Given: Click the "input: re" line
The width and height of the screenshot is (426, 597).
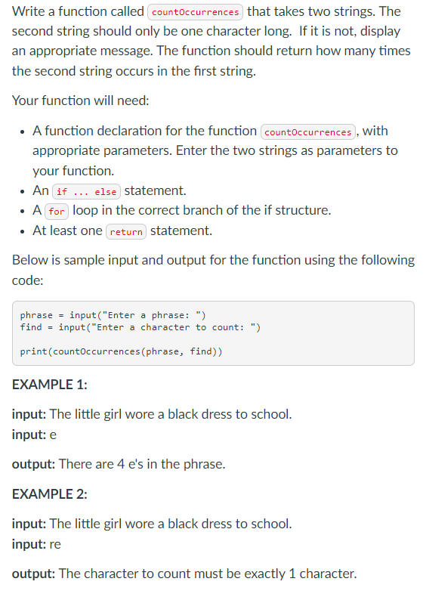Looking at the screenshot, I should (36, 544).
